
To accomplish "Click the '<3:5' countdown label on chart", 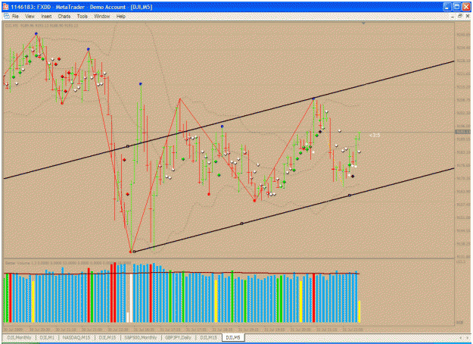I will (375, 136).
